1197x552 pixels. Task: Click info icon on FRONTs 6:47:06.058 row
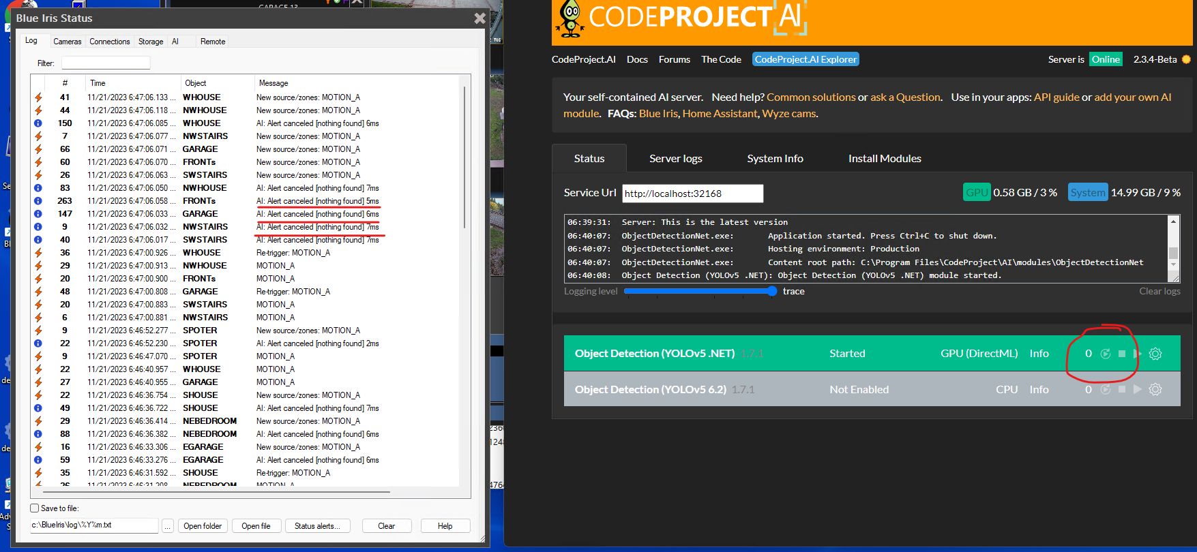point(38,201)
